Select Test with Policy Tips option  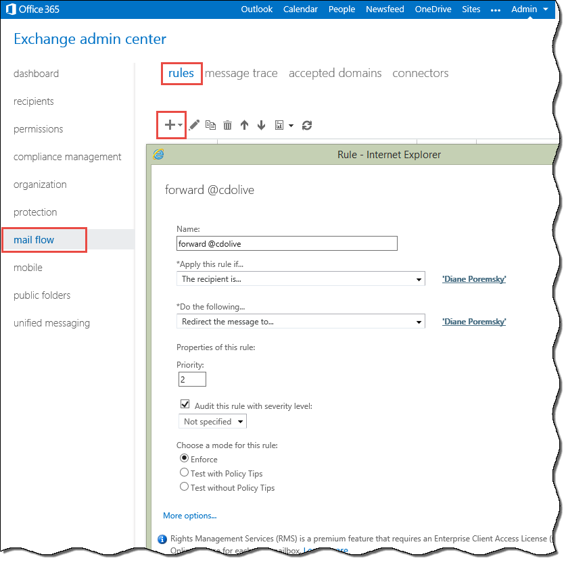[184, 473]
